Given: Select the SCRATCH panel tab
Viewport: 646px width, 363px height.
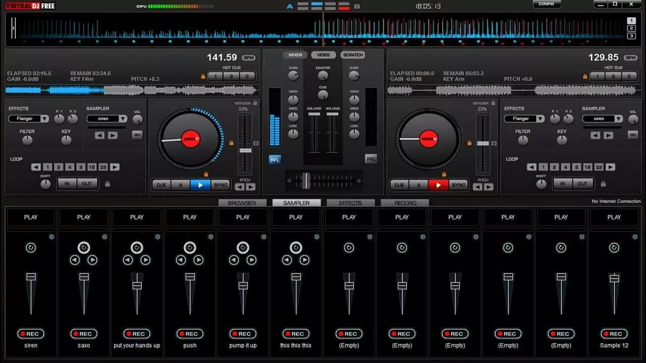Looking at the screenshot, I should tap(352, 55).
